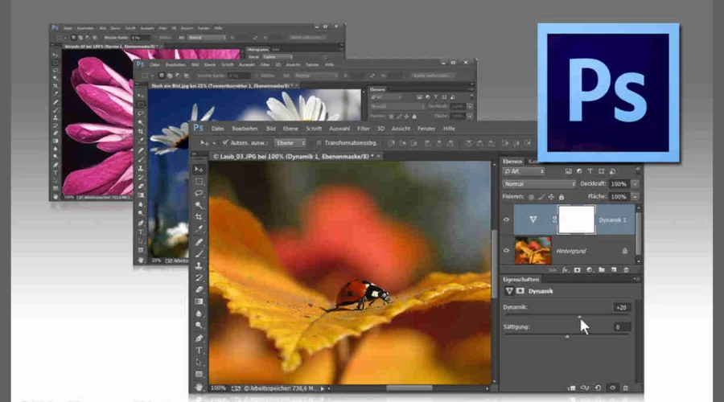Select the Move tool in the toolbox
This screenshot has height=402, width=724.
(199, 169)
